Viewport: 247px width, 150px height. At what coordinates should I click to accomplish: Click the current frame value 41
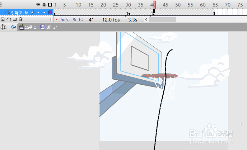point(91,20)
